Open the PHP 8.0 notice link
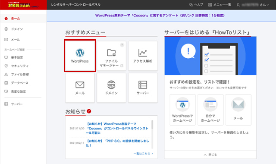 click(117, 143)
